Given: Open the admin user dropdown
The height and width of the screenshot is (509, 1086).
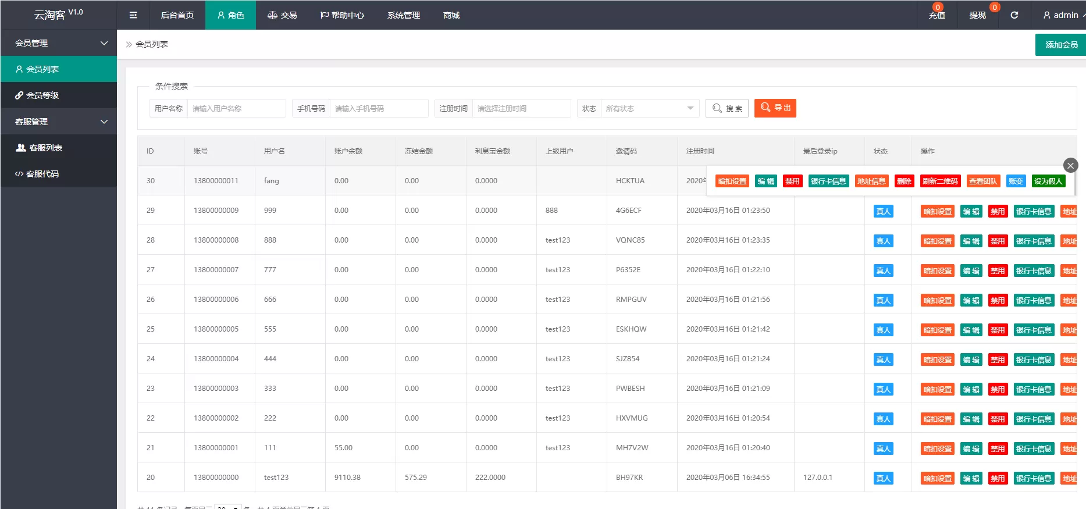Looking at the screenshot, I should [x=1060, y=15].
